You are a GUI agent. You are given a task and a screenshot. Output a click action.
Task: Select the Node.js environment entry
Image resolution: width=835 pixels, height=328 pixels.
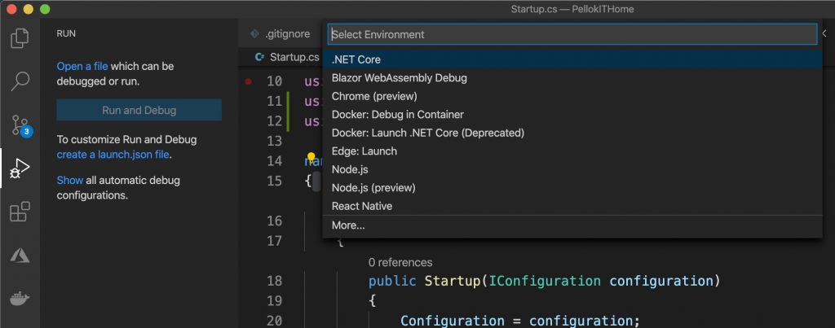tap(350, 169)
